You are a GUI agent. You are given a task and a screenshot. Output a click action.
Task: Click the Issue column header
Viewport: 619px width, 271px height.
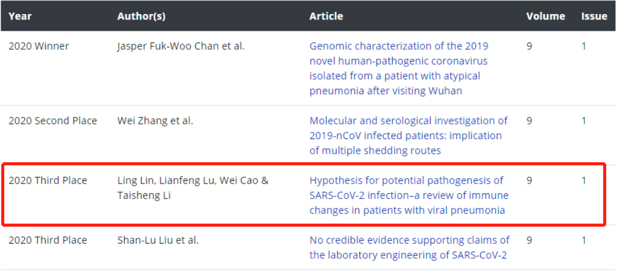click(594, 16)
